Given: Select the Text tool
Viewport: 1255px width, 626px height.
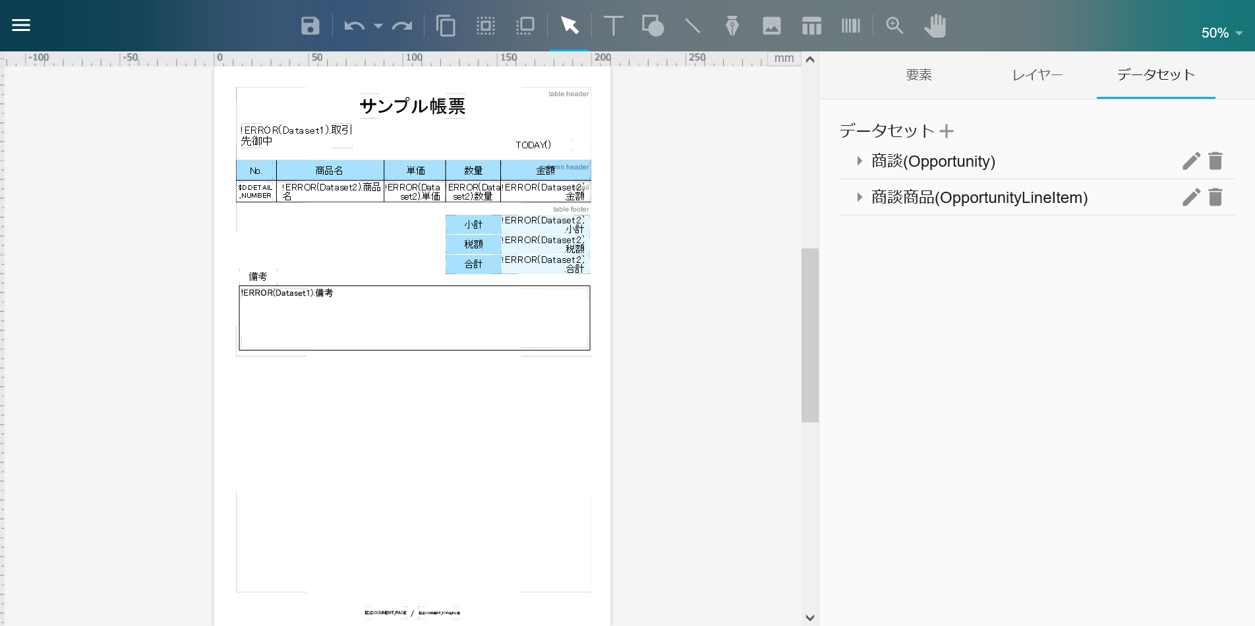Looking at the screenshot, I should click(613, 26).
